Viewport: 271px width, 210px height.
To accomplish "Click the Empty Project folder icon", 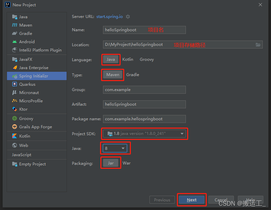I will pyautogui.click(x=15, y=164).
